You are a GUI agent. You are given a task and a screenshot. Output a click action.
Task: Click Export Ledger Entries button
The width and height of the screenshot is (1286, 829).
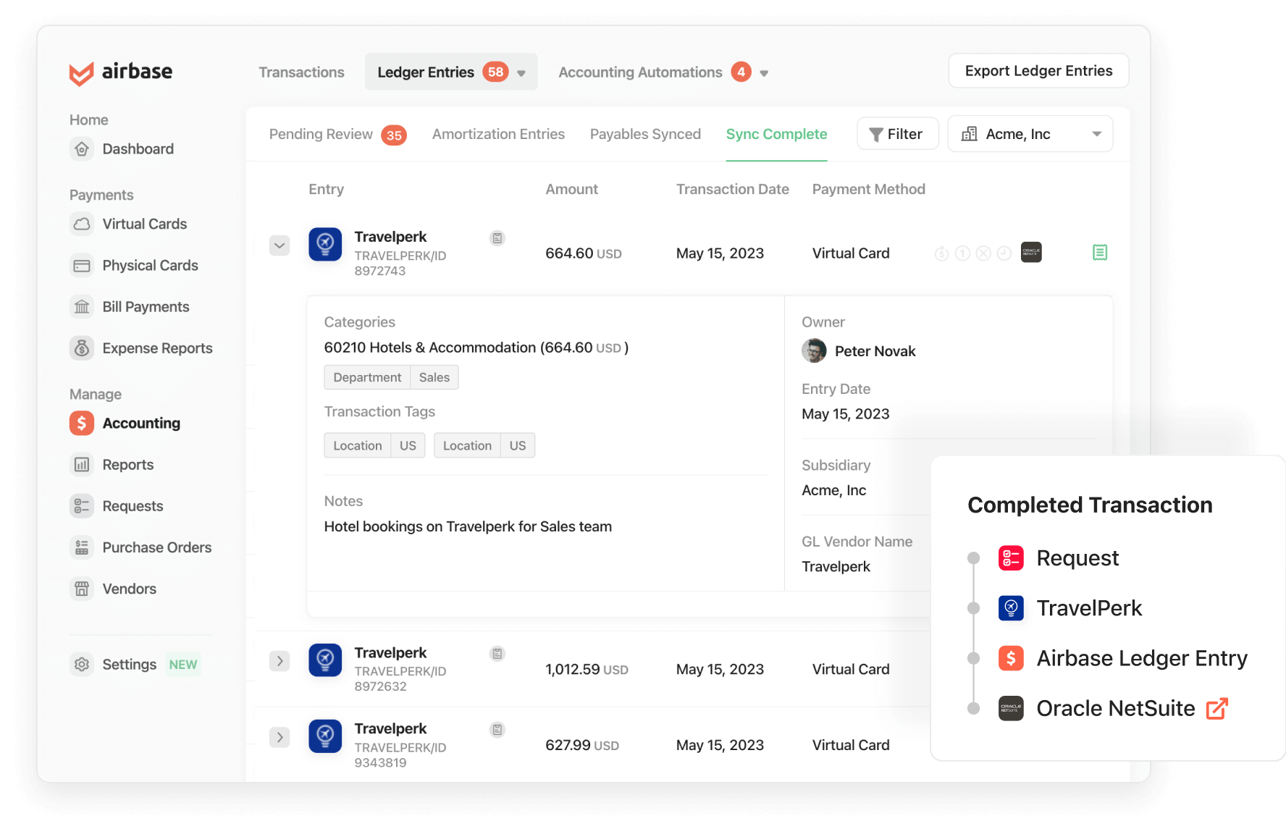coord(1038,71)
